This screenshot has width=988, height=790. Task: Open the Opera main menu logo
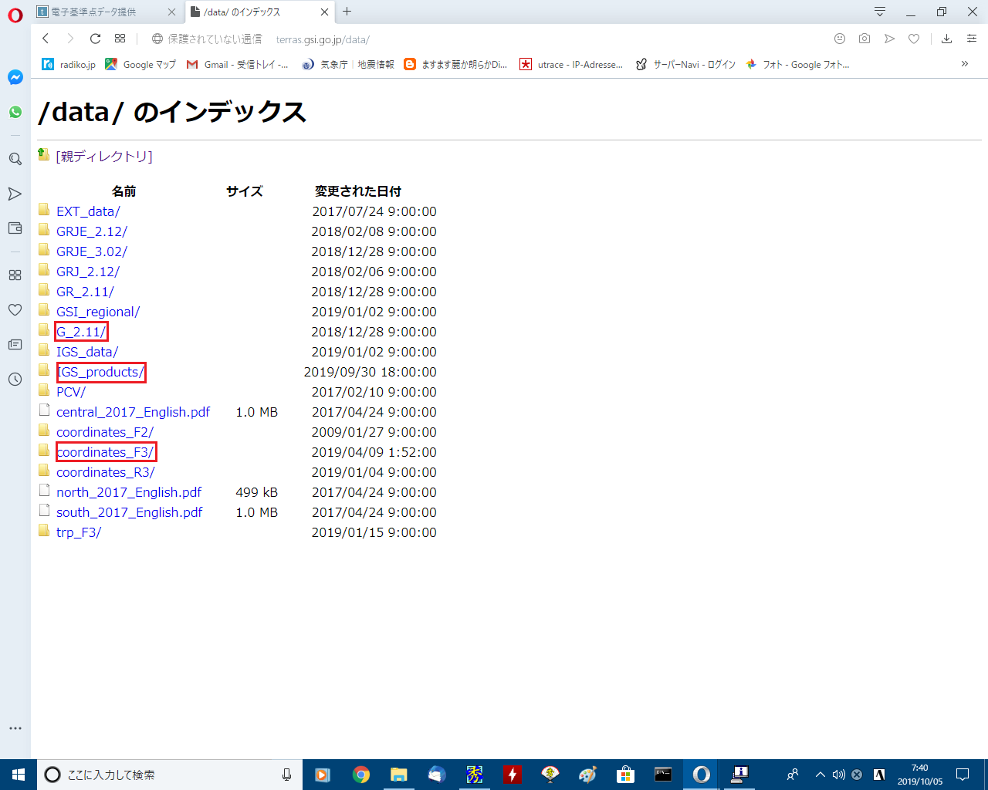point(15,15)
